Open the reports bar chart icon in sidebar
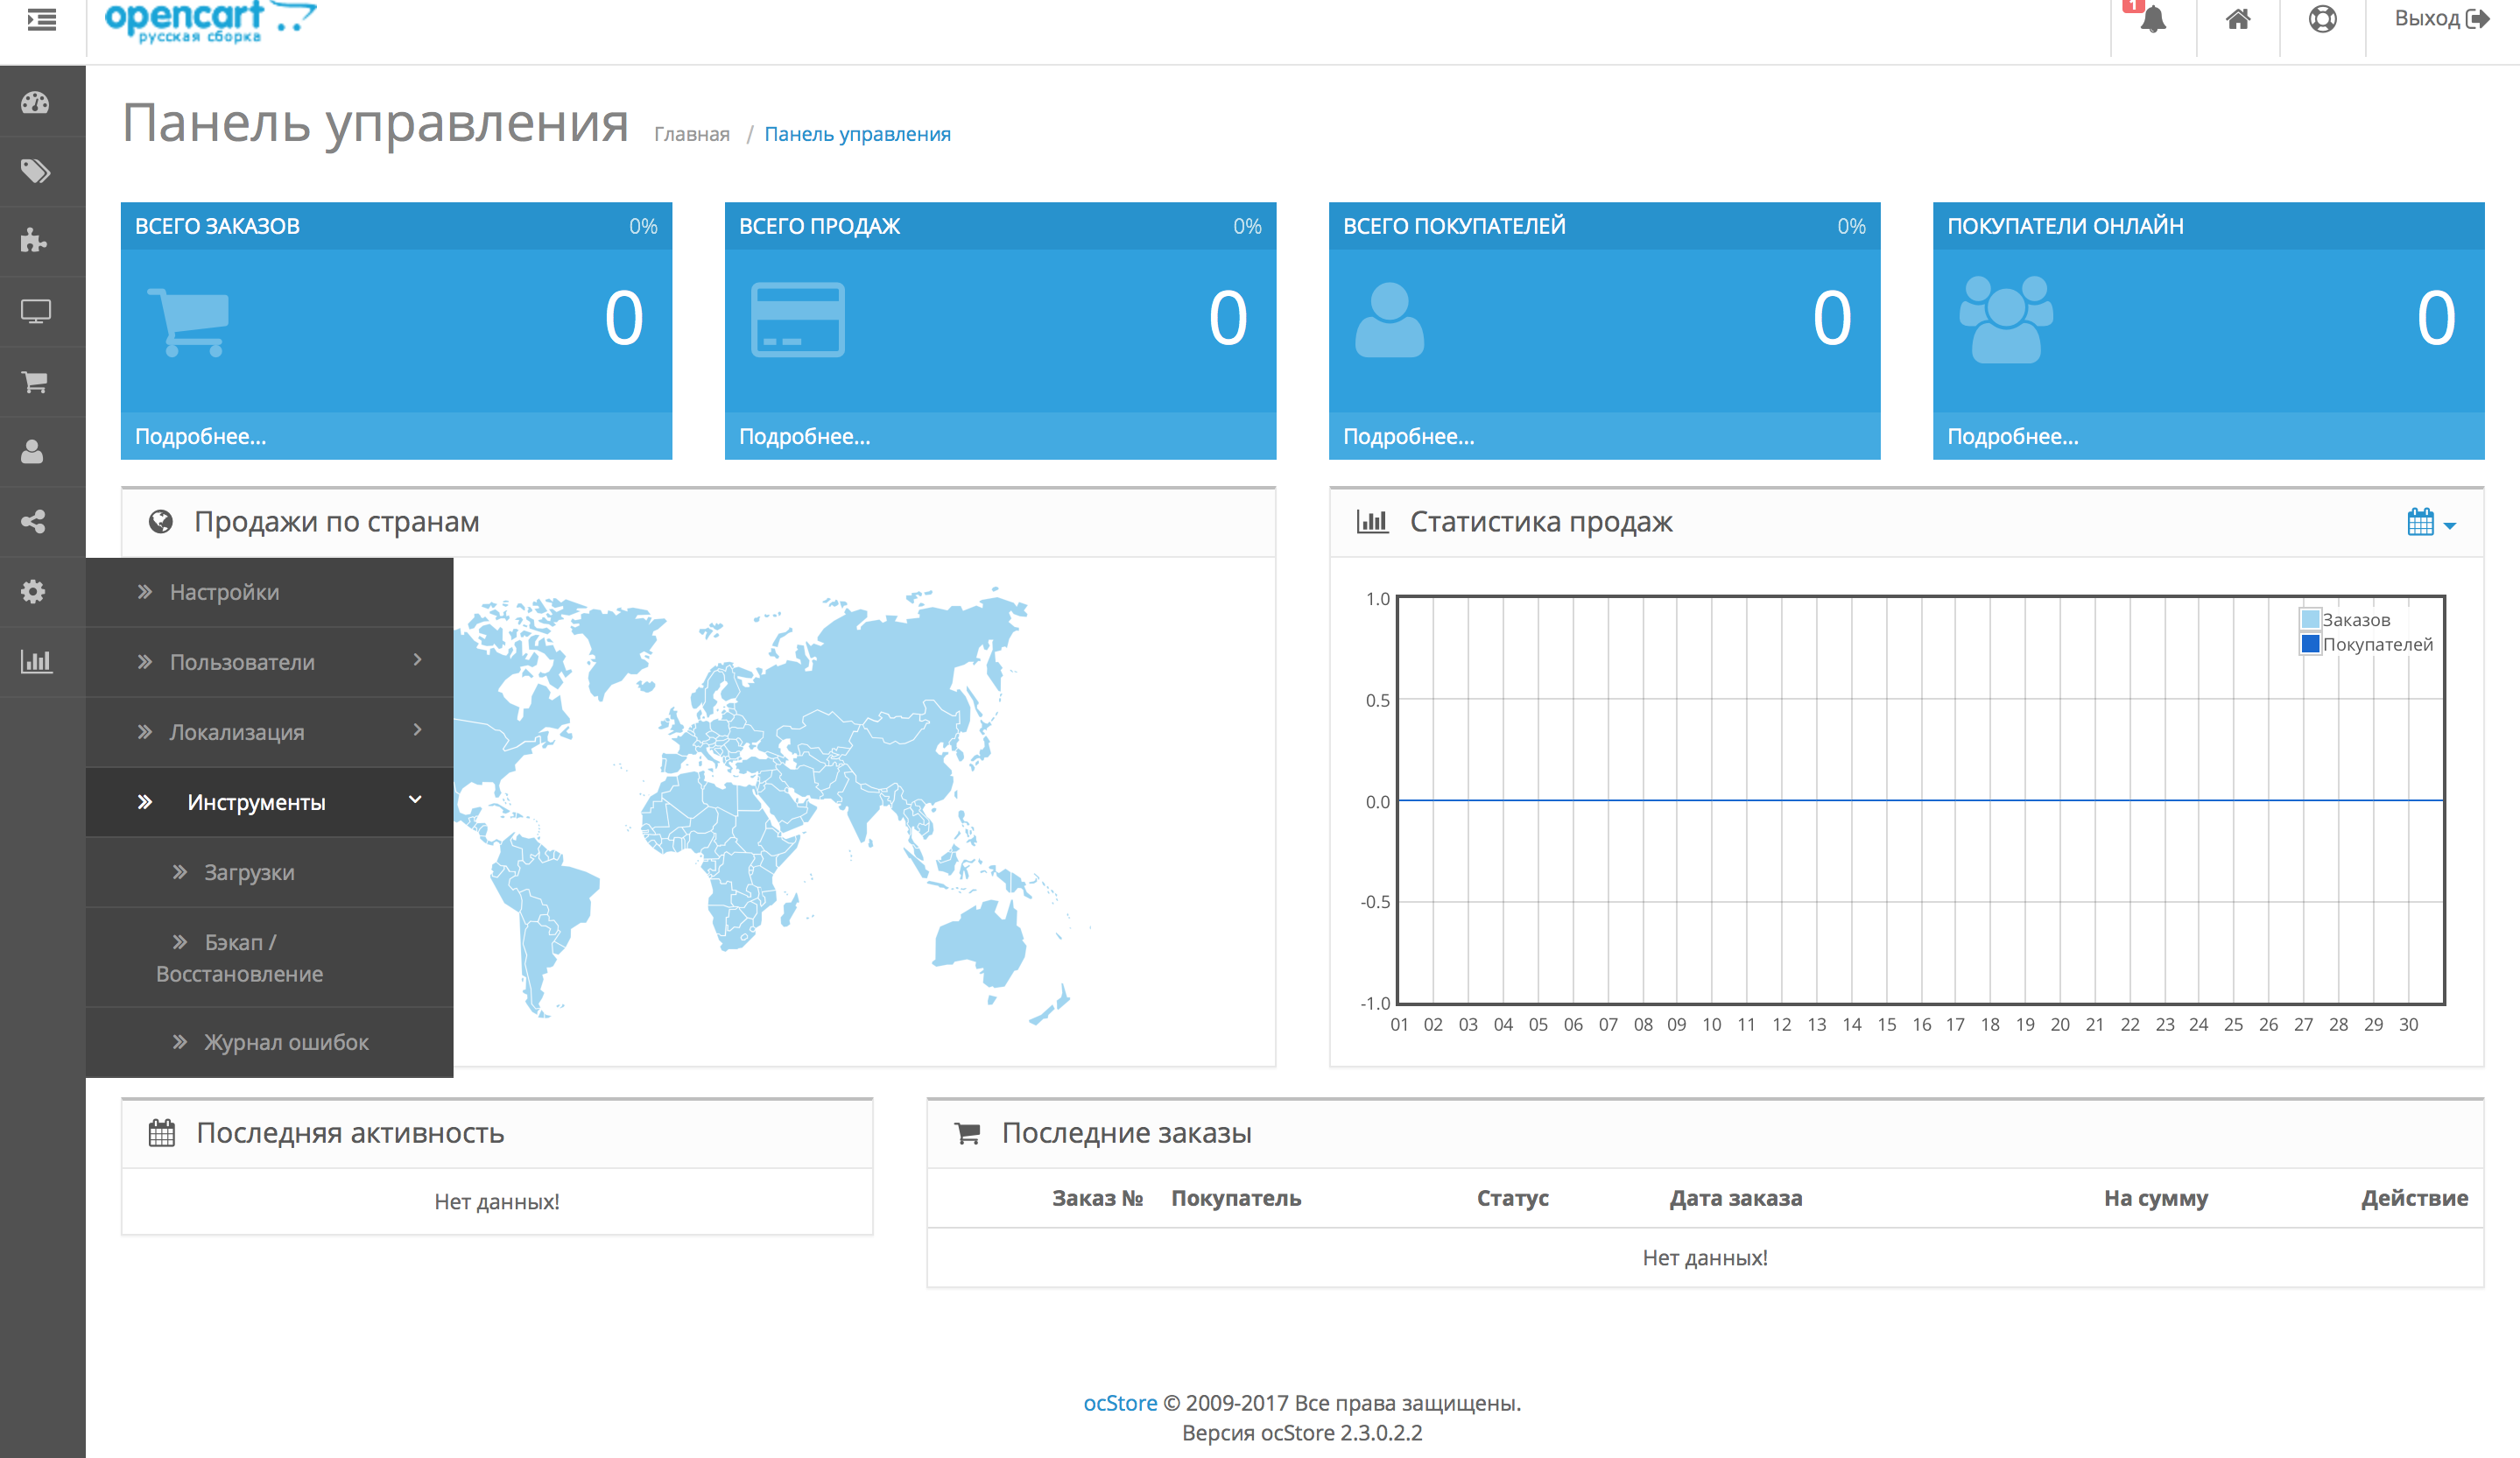 (x=36, y=661)
